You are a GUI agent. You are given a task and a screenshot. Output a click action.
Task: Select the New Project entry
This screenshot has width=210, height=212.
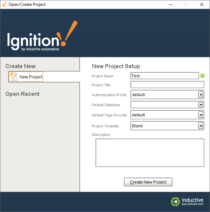click(x=26, y=77)
